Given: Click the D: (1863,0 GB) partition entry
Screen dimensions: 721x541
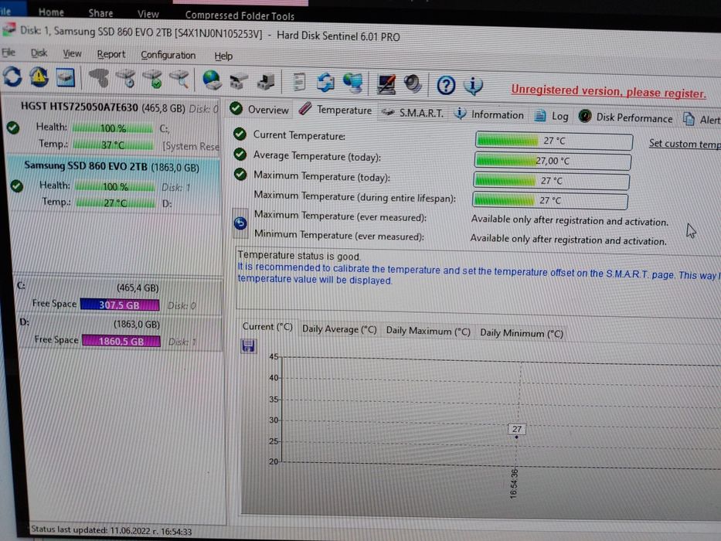Looking at the screenshot, I should pos(121,332).
